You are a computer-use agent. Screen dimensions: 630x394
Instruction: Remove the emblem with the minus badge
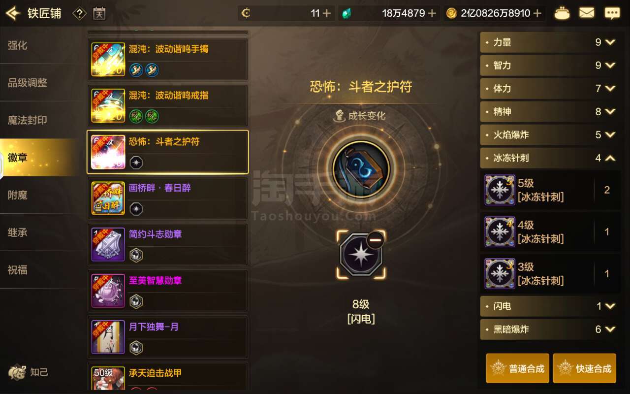[x=376, y=241]
